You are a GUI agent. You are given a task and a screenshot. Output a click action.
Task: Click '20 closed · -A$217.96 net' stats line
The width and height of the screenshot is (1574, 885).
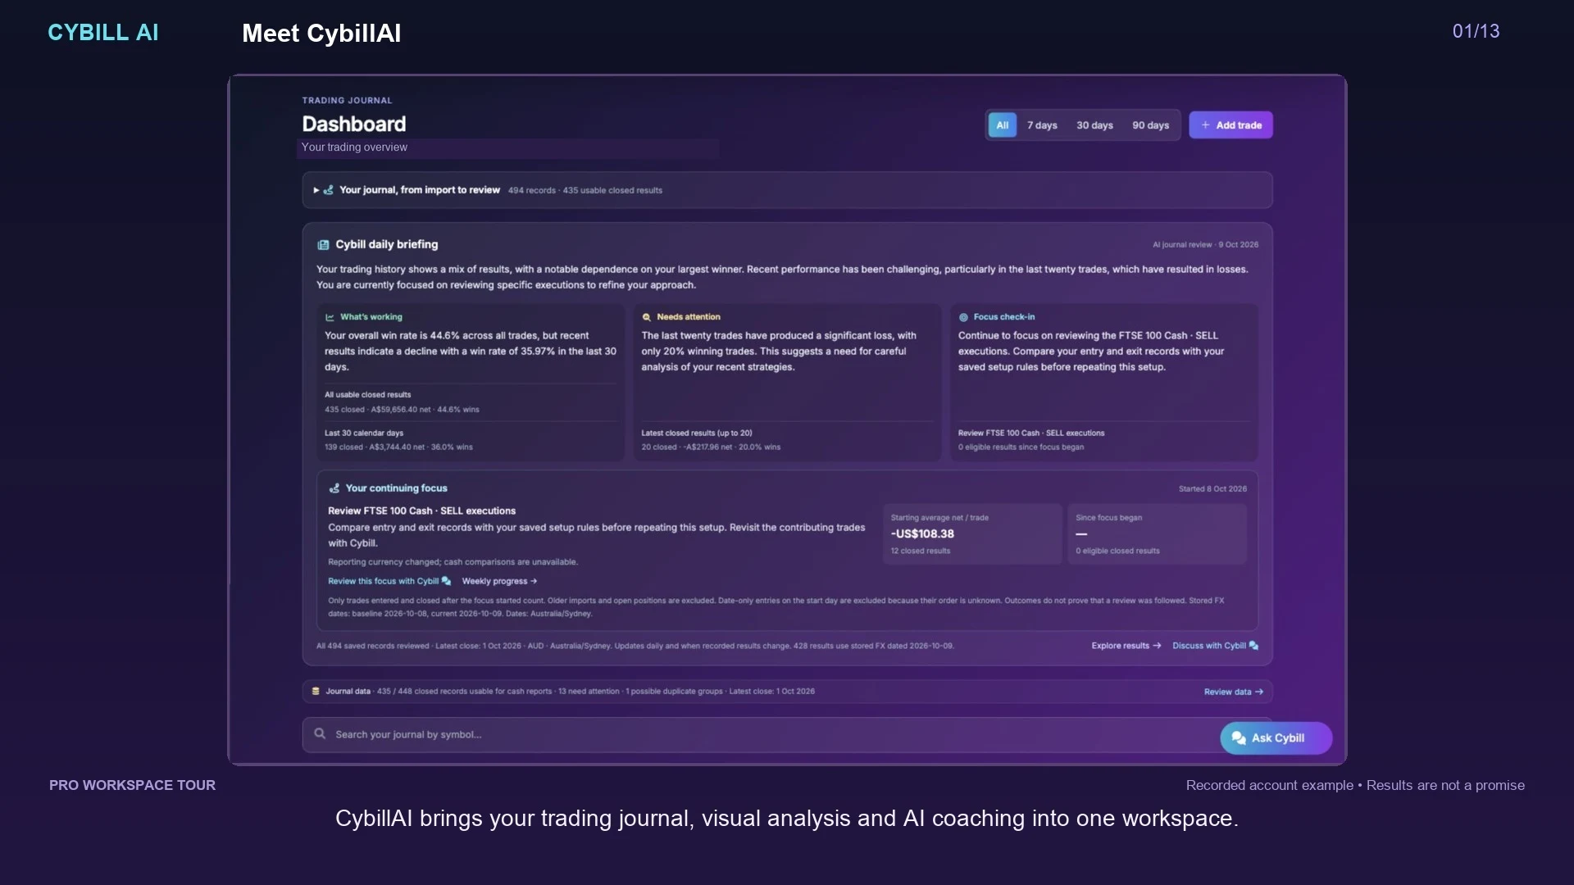click(x=711, y=447)
